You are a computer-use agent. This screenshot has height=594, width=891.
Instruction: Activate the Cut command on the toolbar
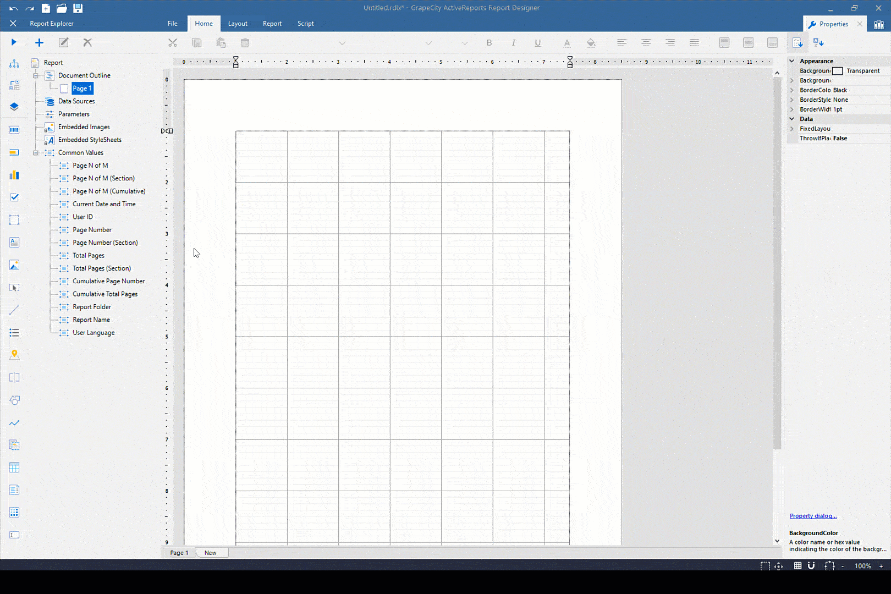tap(173, 42)
